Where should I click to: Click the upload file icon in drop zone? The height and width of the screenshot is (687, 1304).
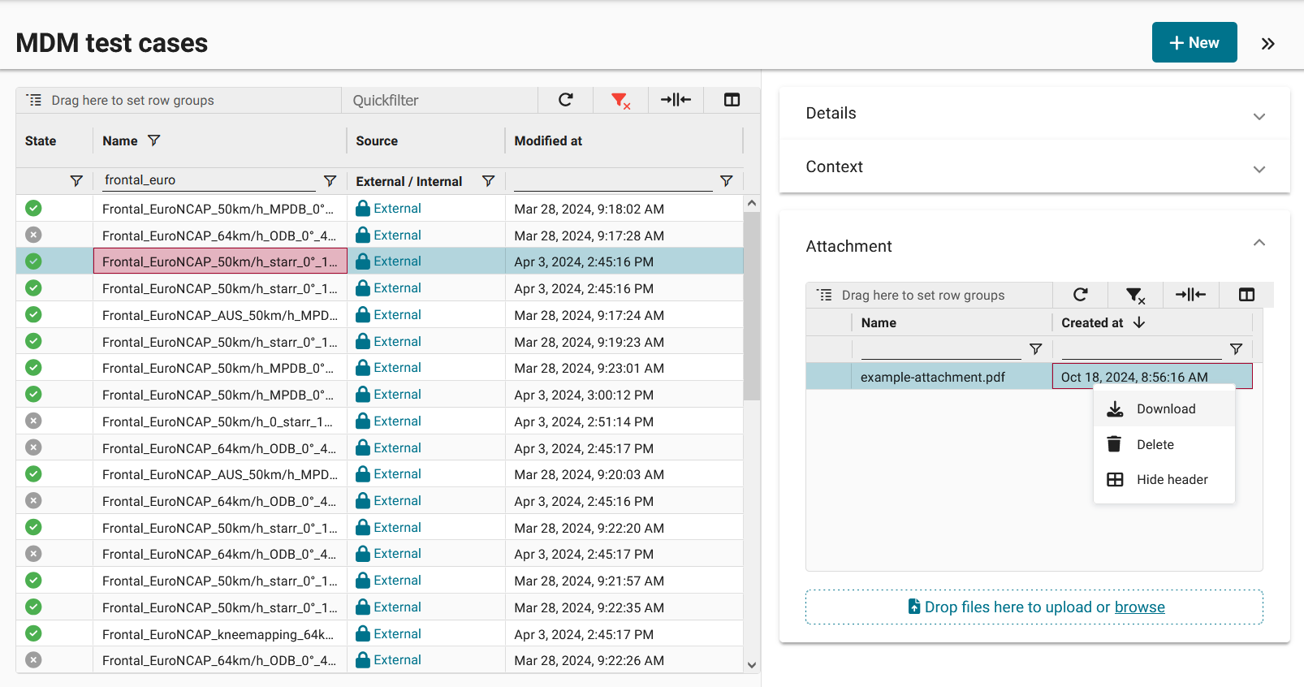[x=913, y=607]
